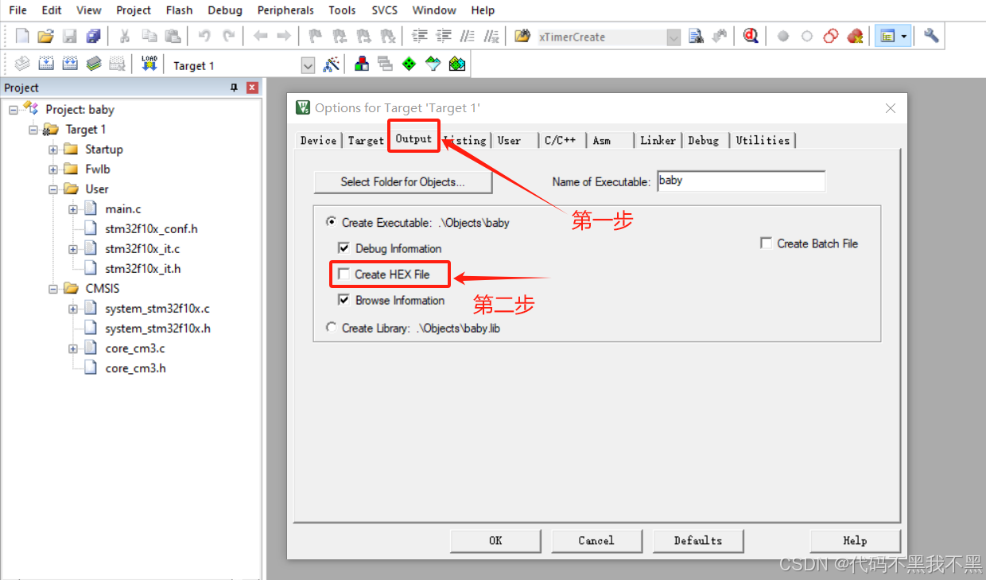Open the window layout dropdown arrow
The width and height of the screenshot is (986, 580).
coord(903,37)
